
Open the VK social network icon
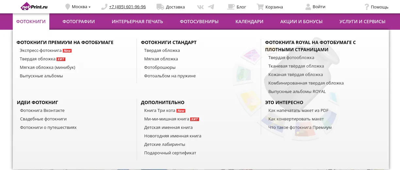point(201,7)
